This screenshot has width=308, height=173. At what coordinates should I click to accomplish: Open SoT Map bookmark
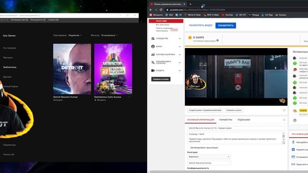267,15
